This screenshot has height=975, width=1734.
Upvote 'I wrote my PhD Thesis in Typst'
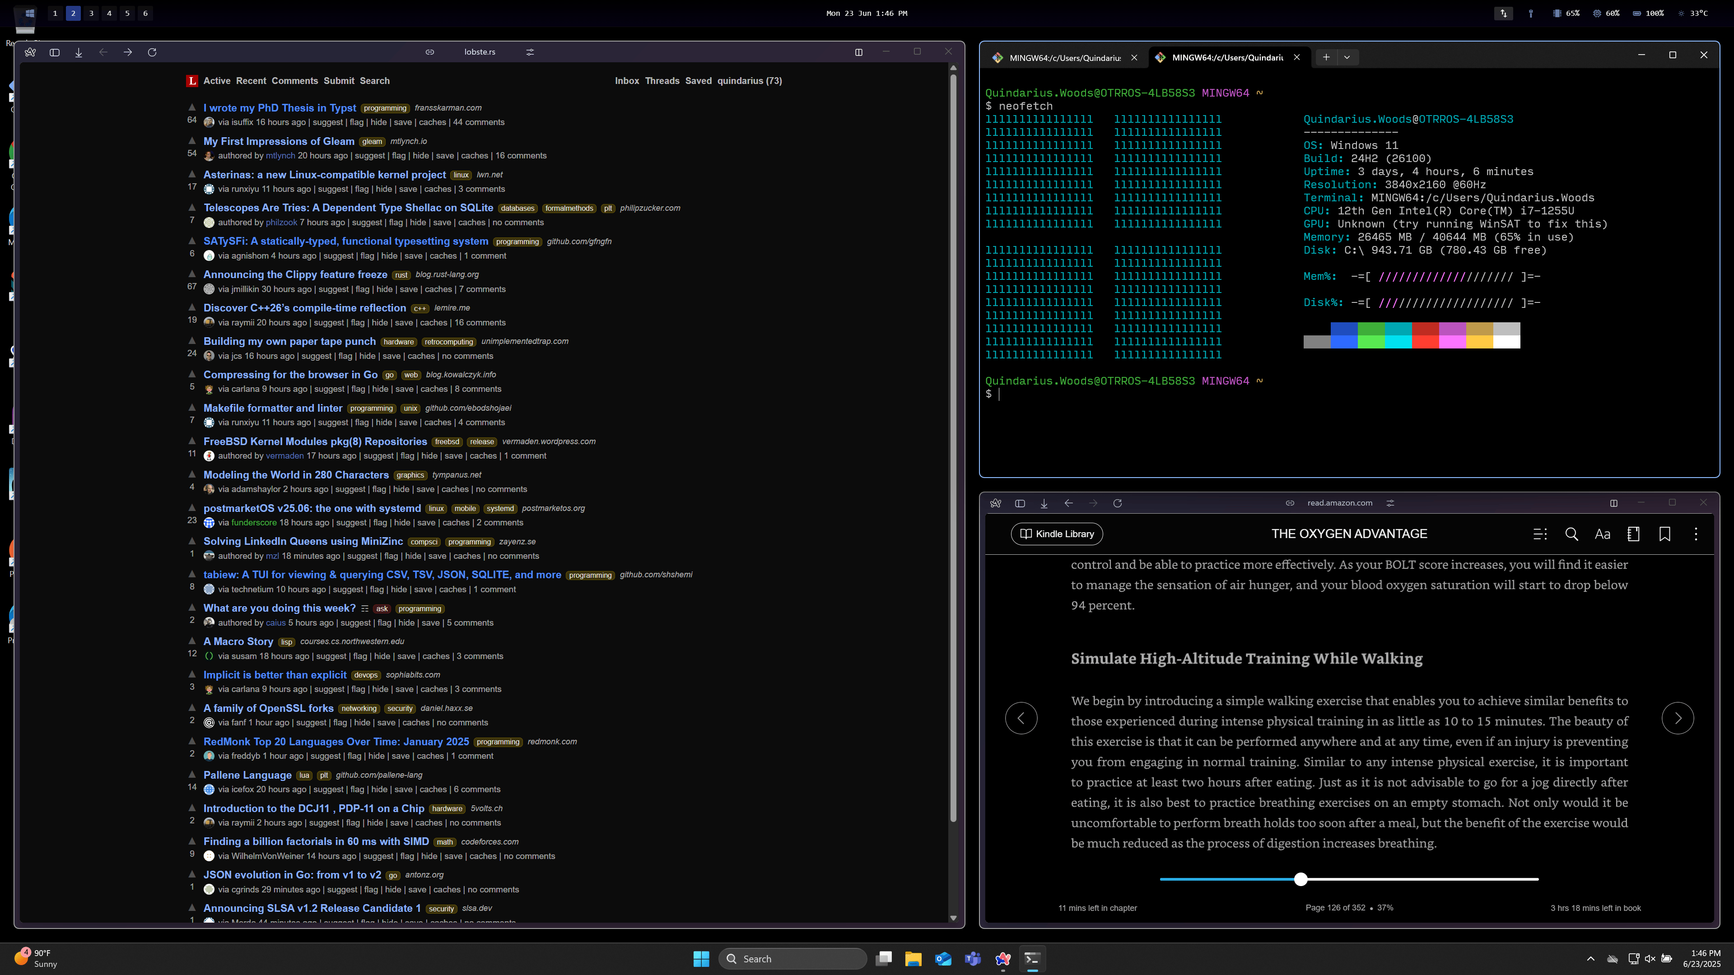click(x=192, y=107)
